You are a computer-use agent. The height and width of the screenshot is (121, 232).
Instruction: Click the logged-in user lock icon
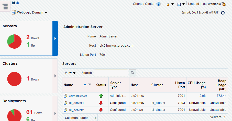(x=224, y=4)
